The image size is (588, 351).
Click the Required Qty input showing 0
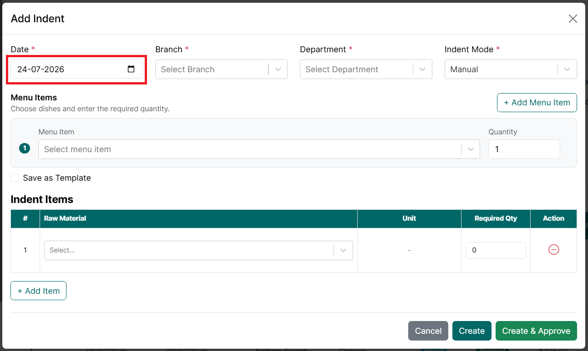(x=496, y=250)
